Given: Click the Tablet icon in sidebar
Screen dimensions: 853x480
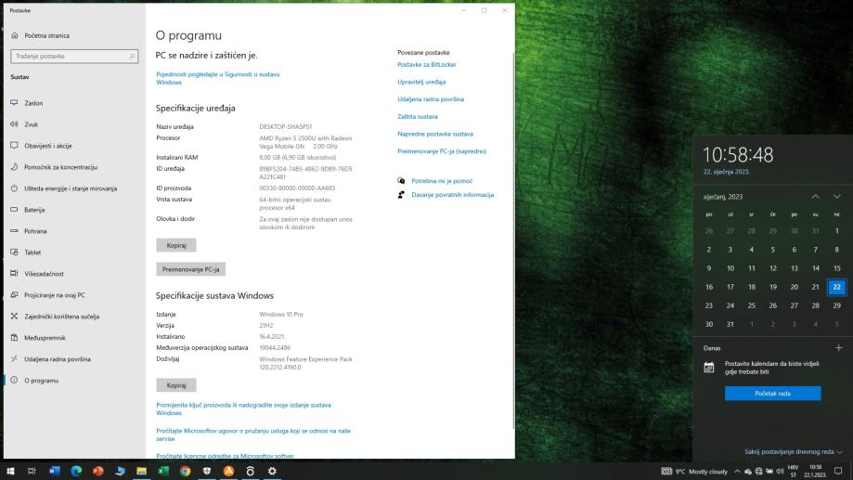Looking at the screenshot, I should pyautogui.click(x=14, y=252).
